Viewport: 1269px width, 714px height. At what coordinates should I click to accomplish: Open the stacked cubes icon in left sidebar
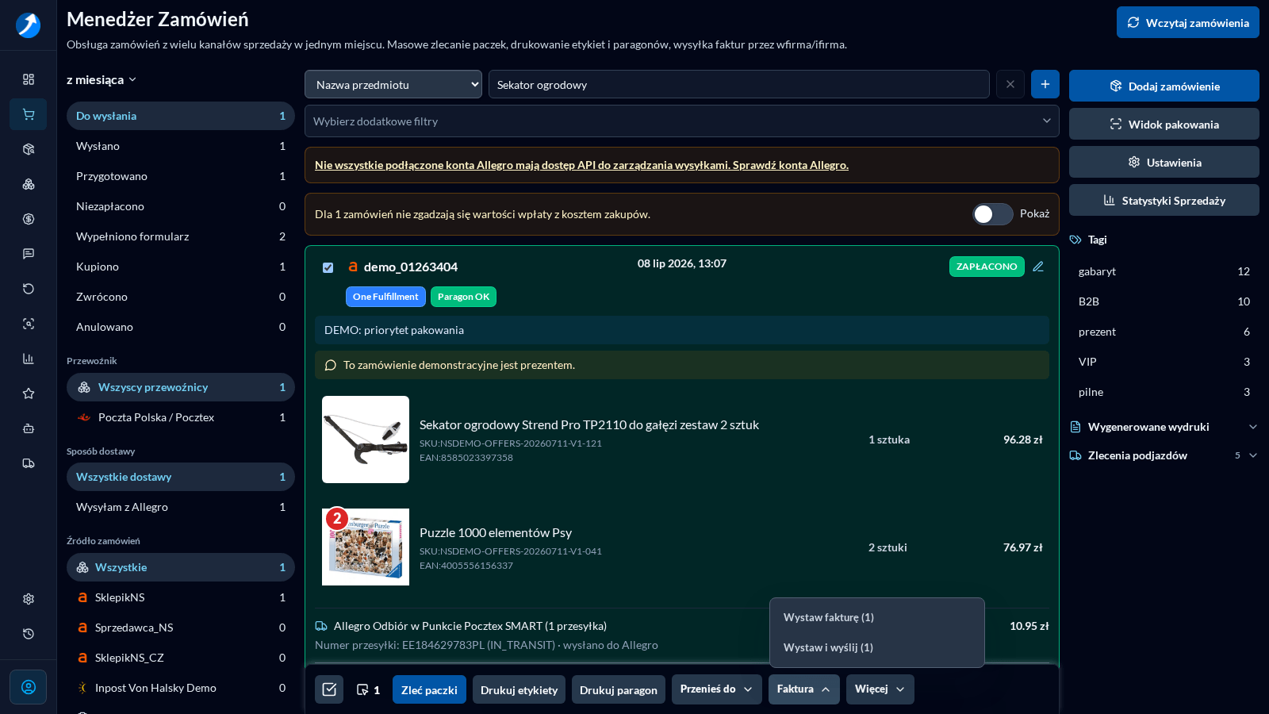click(x=29, y=184)
